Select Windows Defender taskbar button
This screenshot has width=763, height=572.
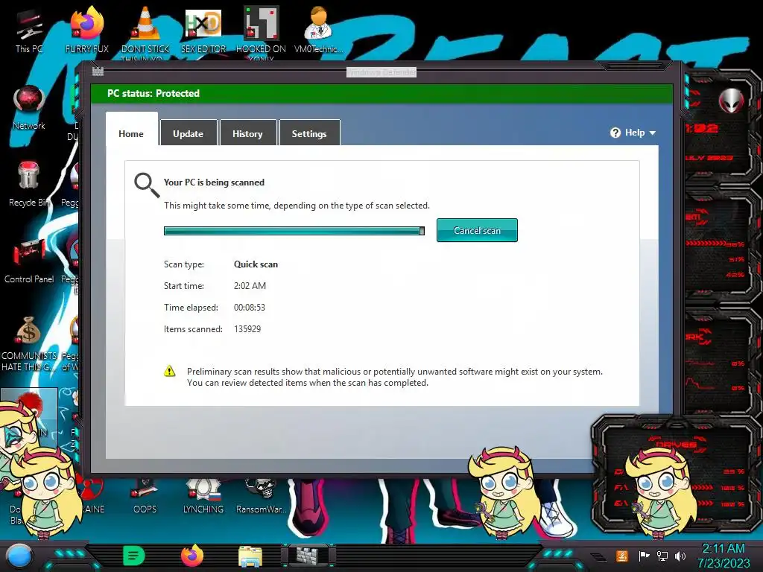click(x=309, y=556)
